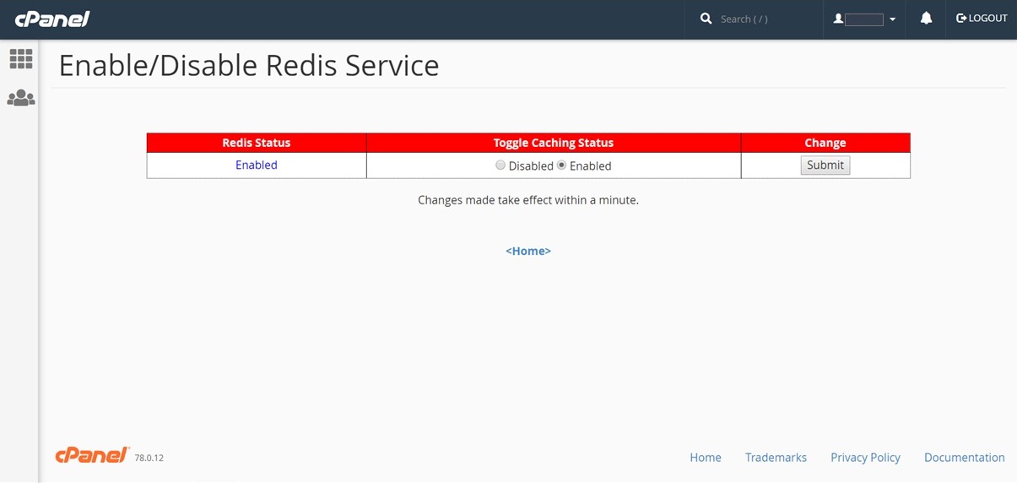
Task: Open the Documentation footer link
Action: (x=964, y=458)
